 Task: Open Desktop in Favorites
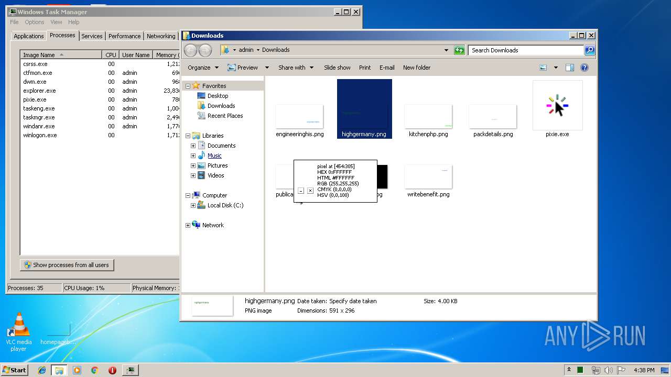[x=218, y=96]
